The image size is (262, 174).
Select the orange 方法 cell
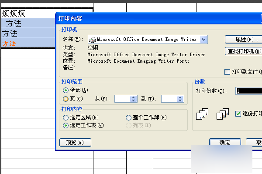pos(28,43)
